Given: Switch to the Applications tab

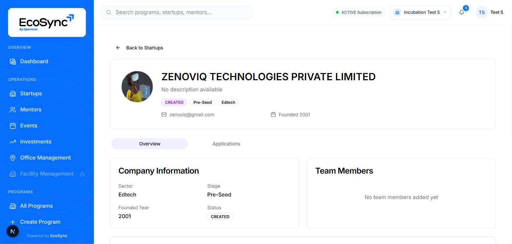Looking at the screenshot, I should point(226,144).
